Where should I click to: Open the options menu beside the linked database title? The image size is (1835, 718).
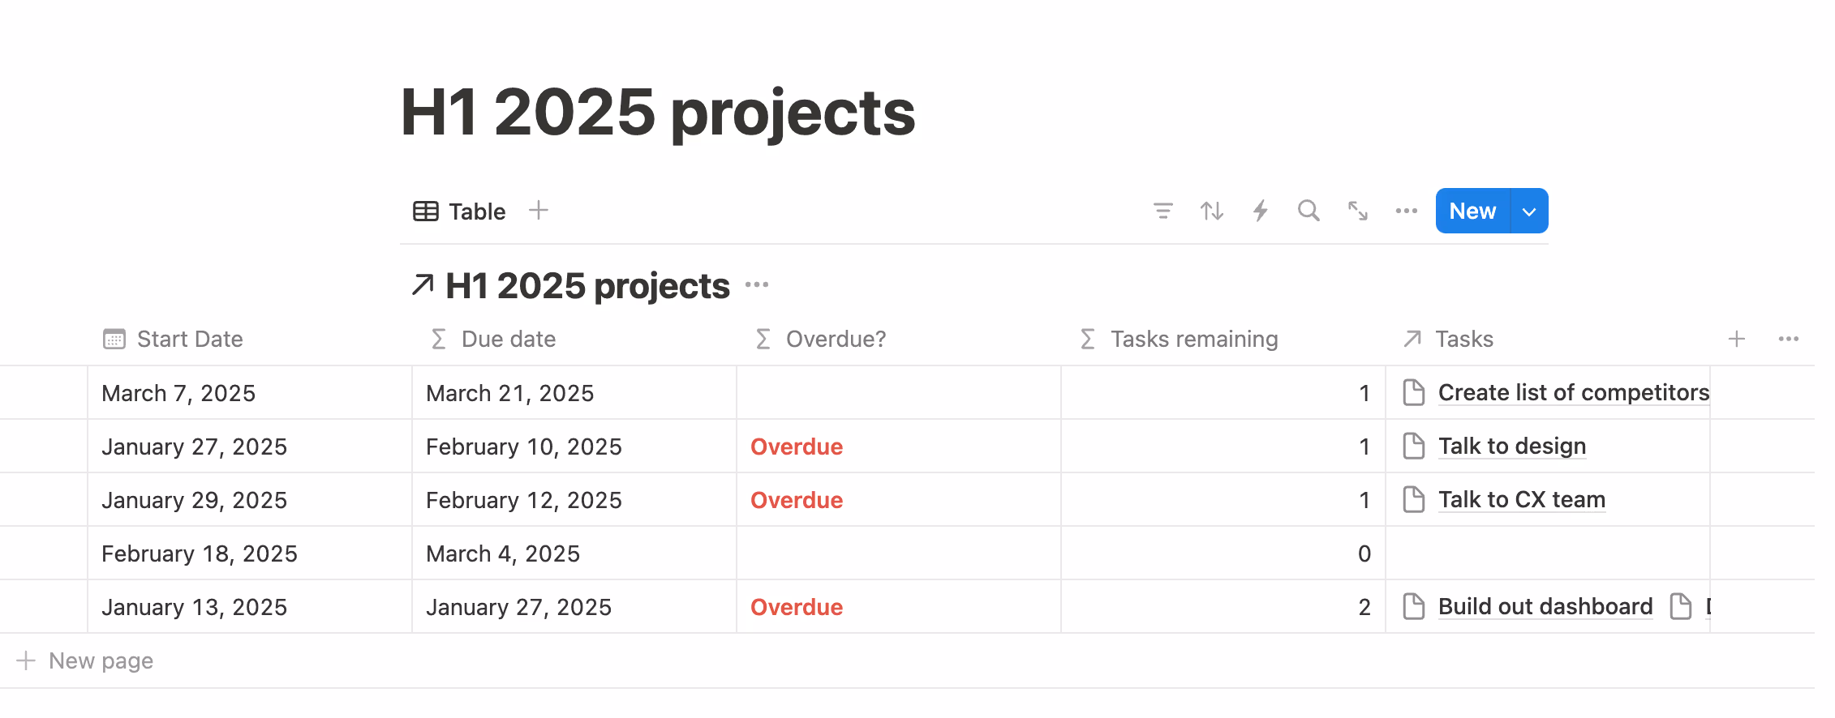757,285
